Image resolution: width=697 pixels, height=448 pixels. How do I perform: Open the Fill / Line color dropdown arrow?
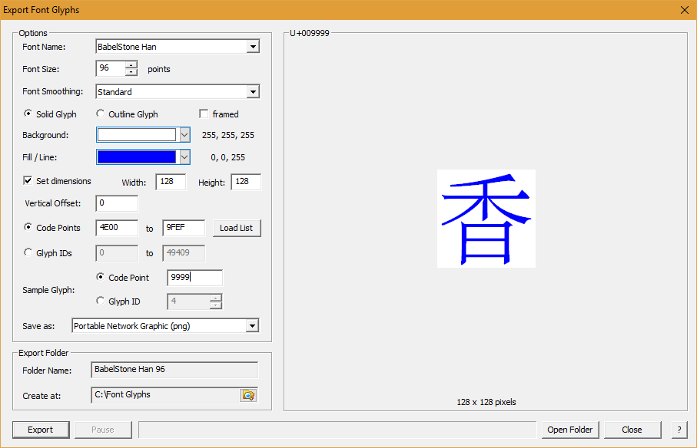[184, 157]
